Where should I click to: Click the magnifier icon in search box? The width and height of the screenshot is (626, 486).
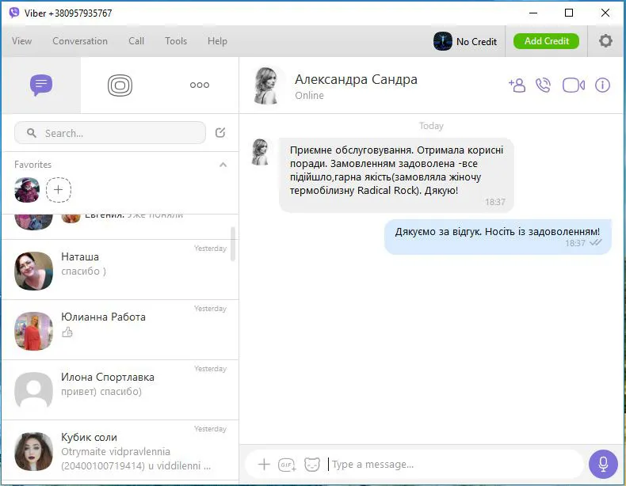(x=32, y=133)
